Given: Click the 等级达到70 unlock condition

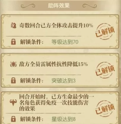Looking at the screenshot, I should tap(65, 42).
